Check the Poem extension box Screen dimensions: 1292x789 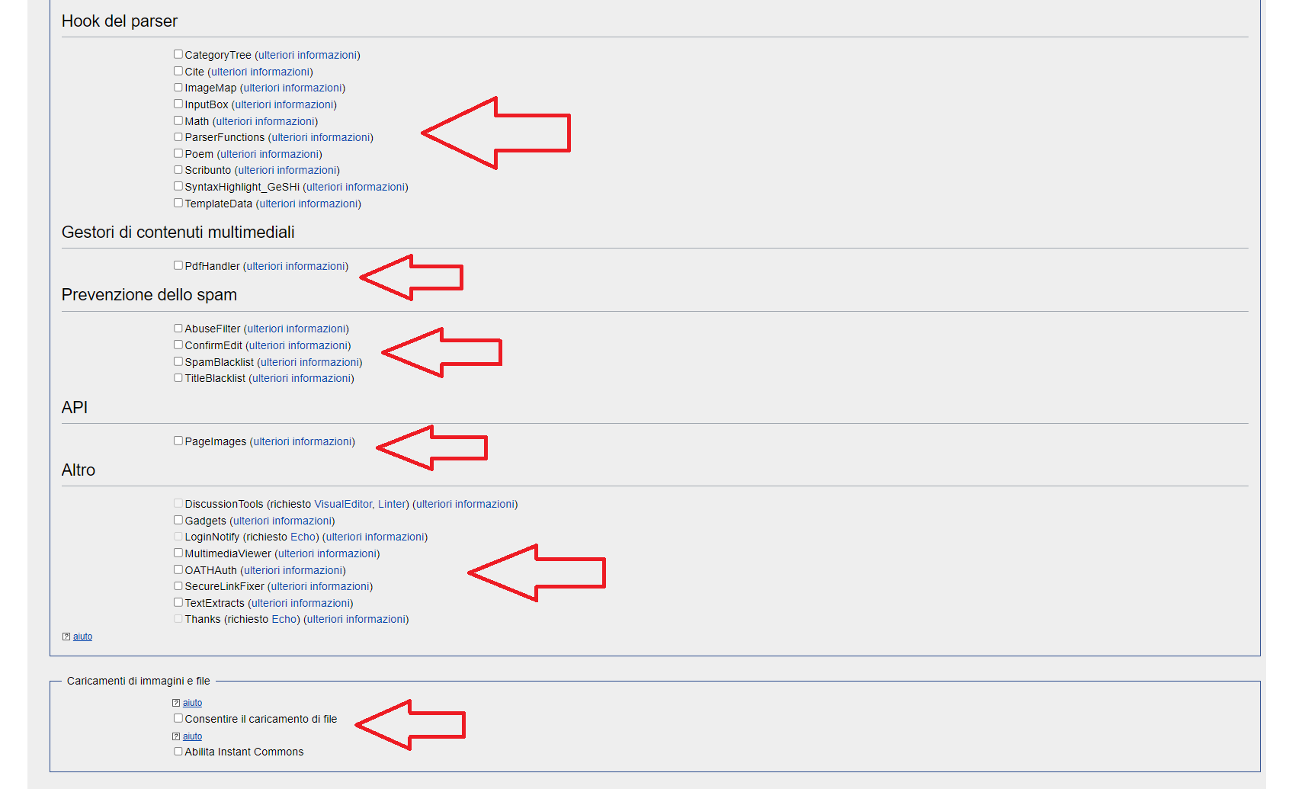coord(178,154)
